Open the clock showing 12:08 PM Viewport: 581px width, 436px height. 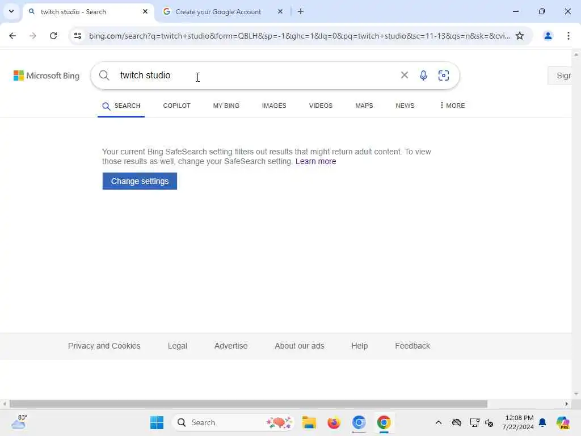pyautogui.click(x=518, y=422)
